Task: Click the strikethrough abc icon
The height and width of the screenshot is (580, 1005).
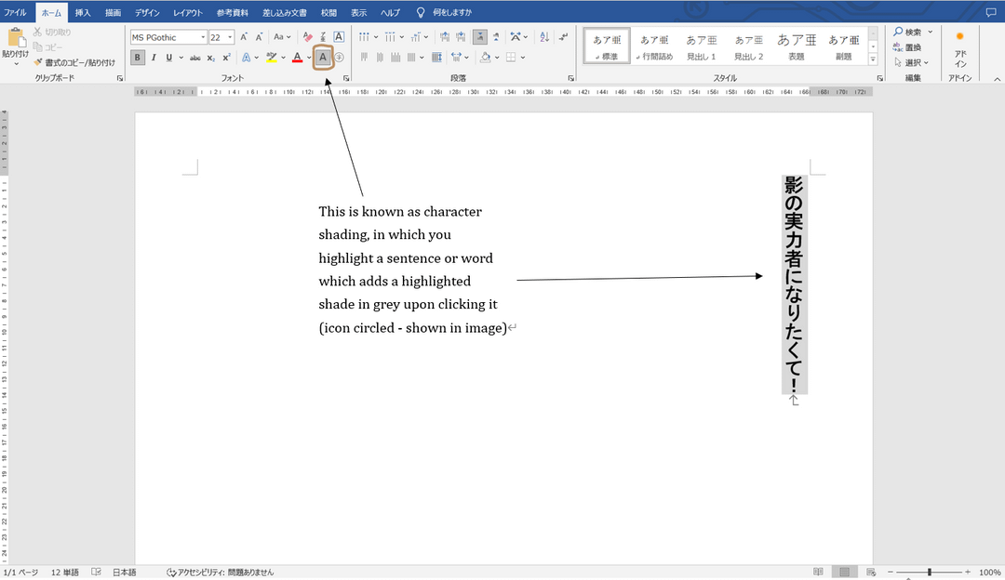Action: (x=194, y=58)
